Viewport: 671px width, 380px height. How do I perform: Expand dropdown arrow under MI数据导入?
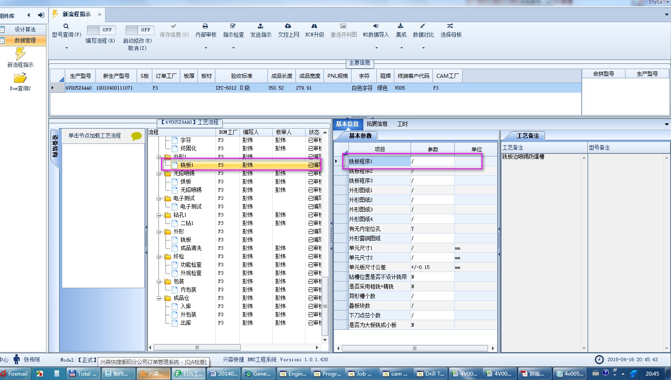[x=376, y=48]
